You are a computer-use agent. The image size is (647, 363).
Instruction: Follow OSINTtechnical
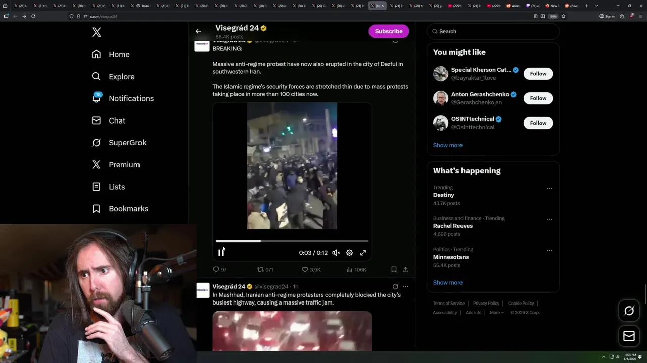point(538,123)
